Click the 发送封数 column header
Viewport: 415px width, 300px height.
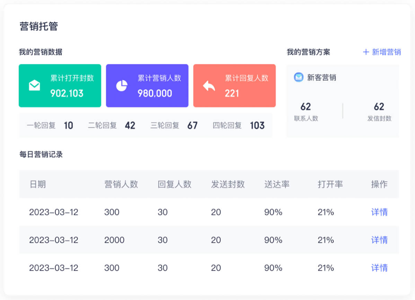click(228, 184)
